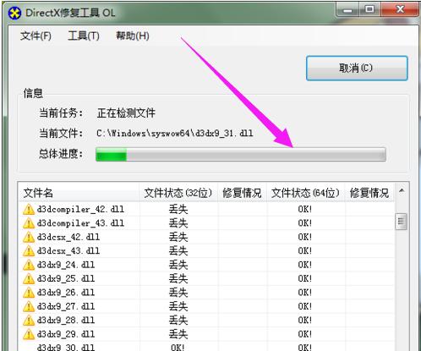Select the warning icon next to d3dx9_28.dll
The width and height of the screenshot is (421, 351).
click(29, 321)
